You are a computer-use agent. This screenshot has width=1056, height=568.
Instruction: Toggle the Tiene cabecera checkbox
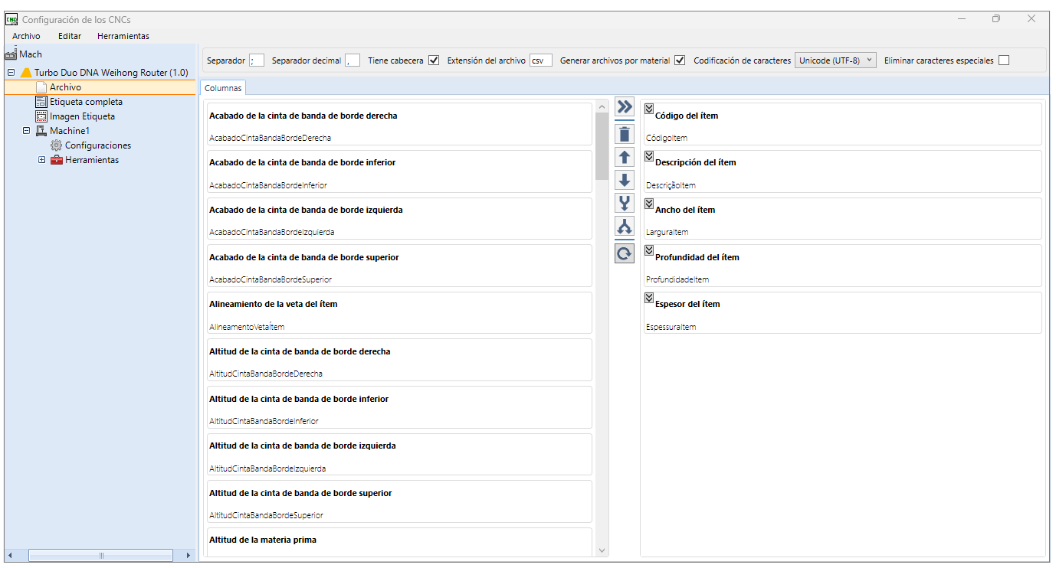pos(434,60)
